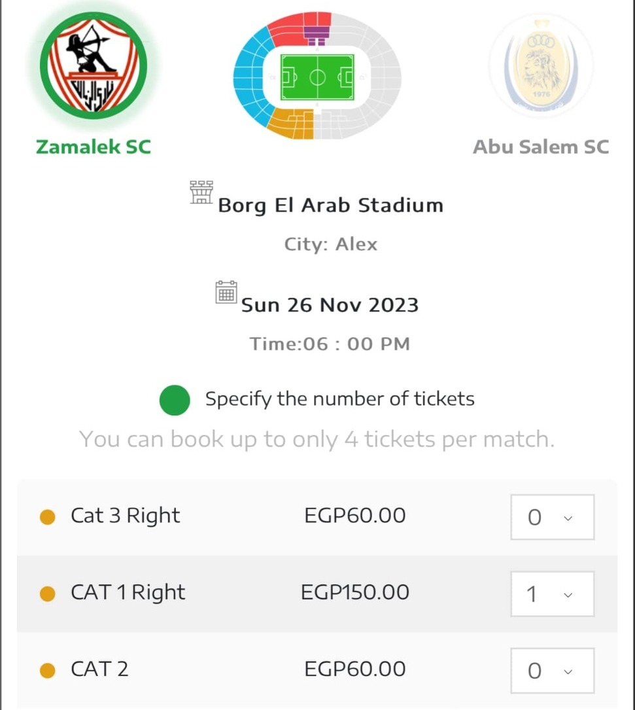
Task: Click the Borg El Arab Stadium label
Action: (x=330, y=205)
